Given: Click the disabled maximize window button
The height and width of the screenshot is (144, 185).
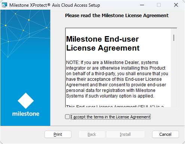Looking at the screenshot, I should 159,5.
